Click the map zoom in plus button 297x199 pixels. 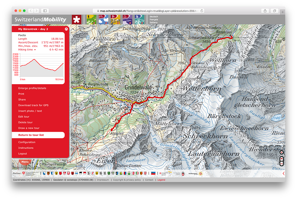[282, 159]
